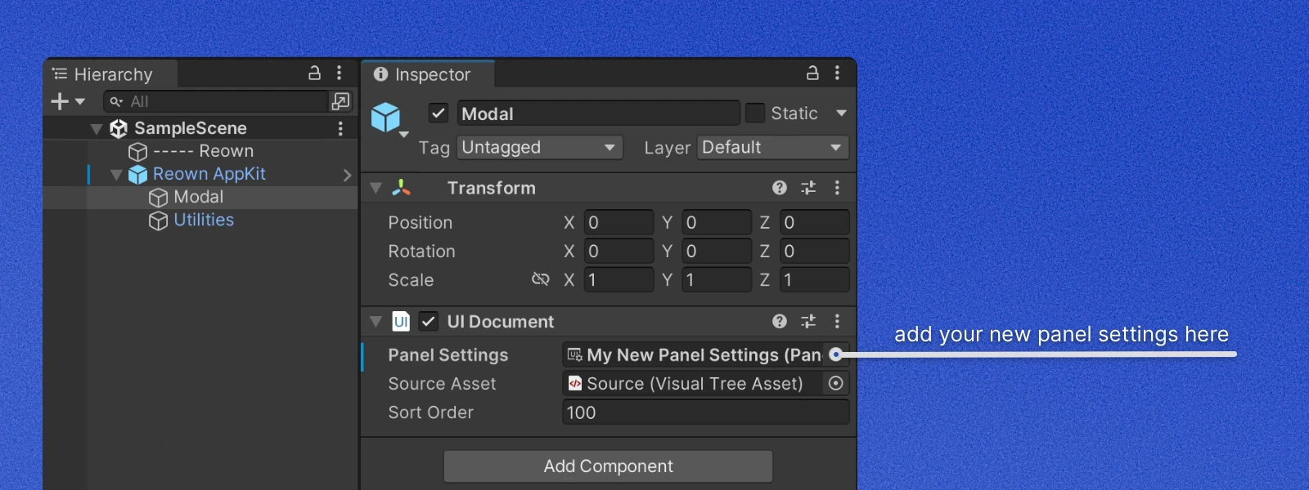The image size is (1309, 490).
Task: Select the Modal object in Hierarchy
Action: 200,197
